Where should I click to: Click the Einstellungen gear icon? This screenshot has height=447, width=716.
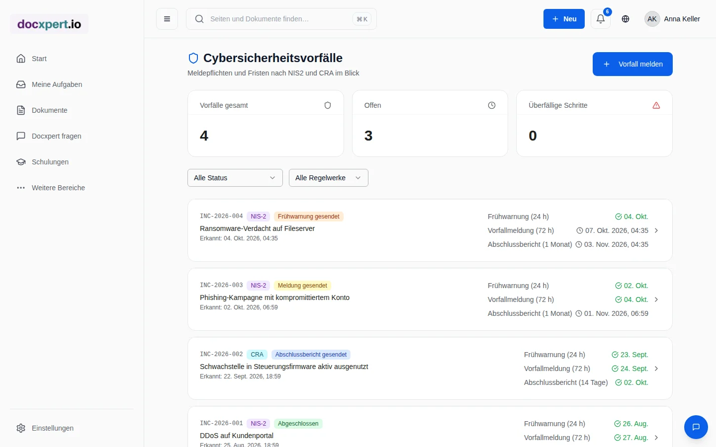[x=21, y=428]
